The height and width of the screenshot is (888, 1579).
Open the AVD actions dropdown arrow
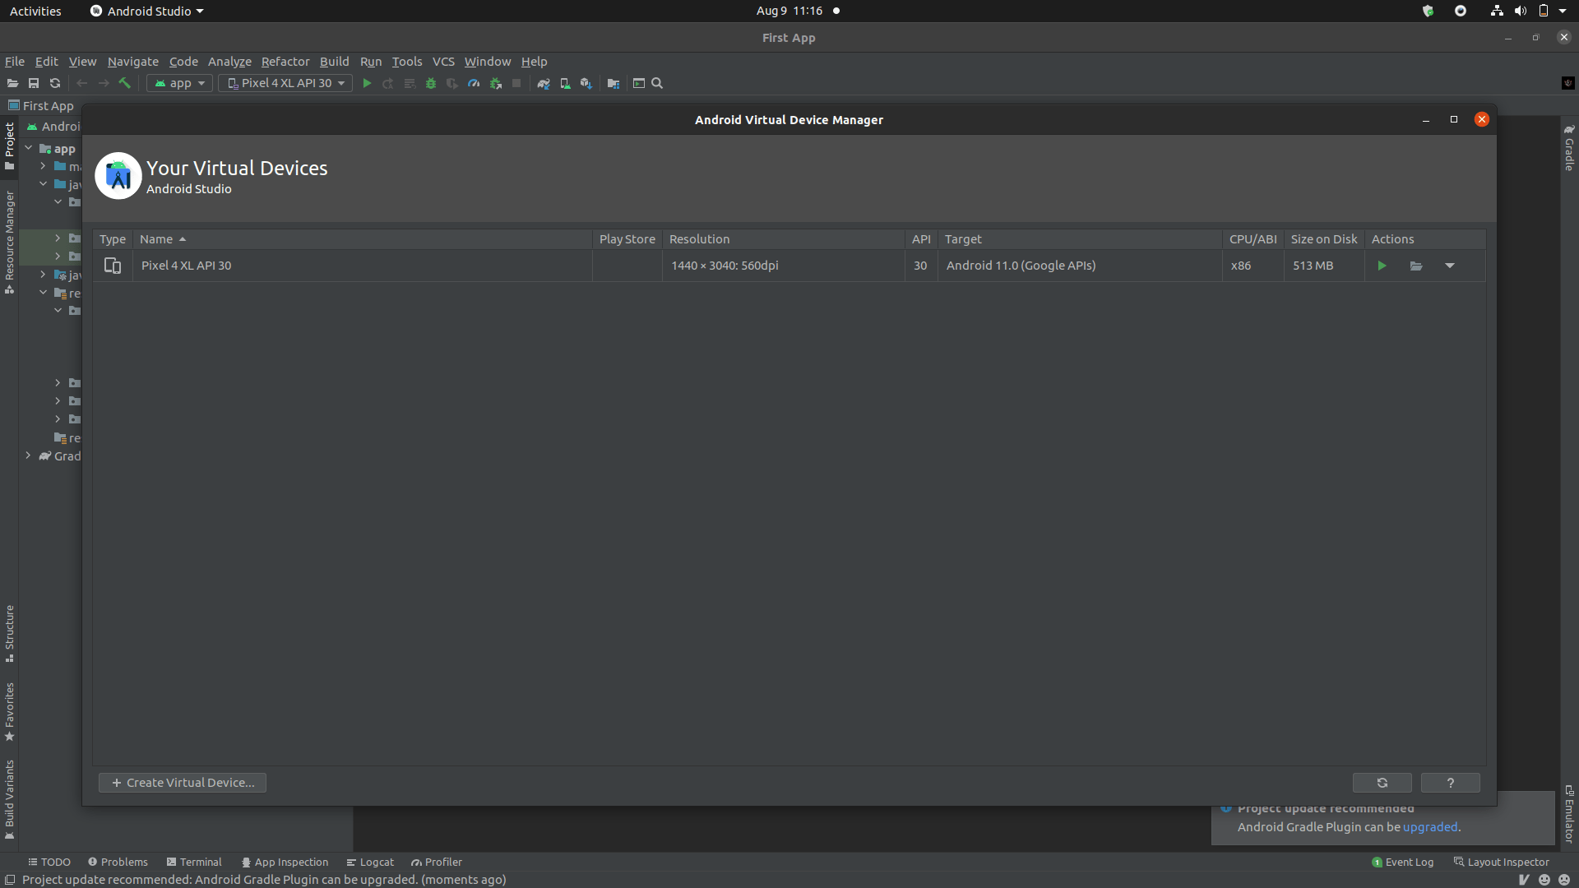[1450, 266]
